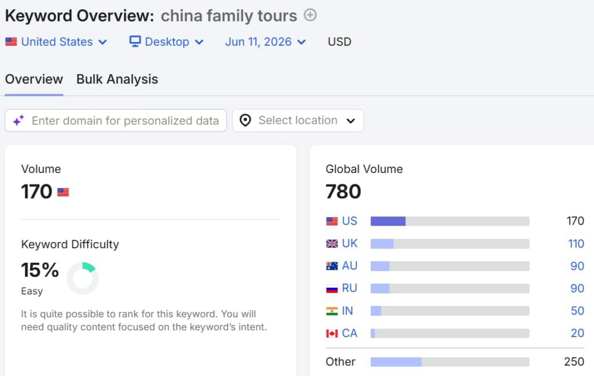Viewport: 594px width, 376px height.
Task: Click the Keyword Overview page title
Action: pyautogui.click(x=79, y=16)
